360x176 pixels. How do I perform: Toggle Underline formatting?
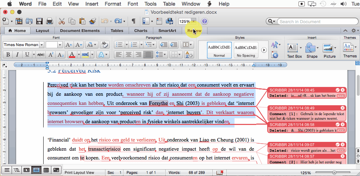pyautogui.click(x=27, y=55)
